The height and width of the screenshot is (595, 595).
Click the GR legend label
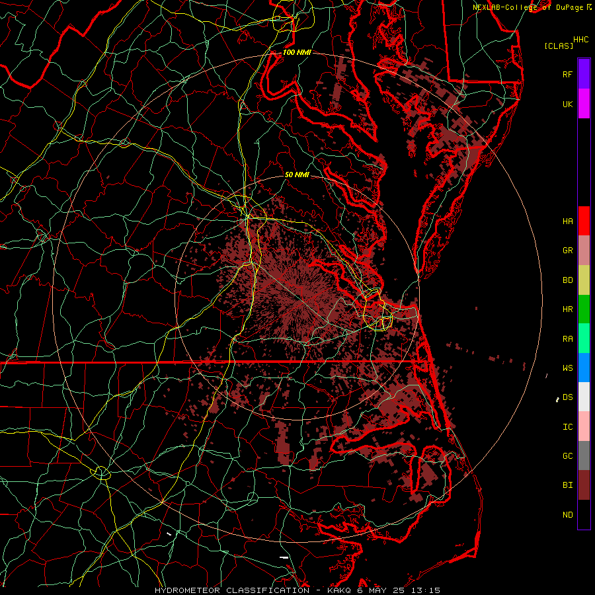[x=568, y=251]
